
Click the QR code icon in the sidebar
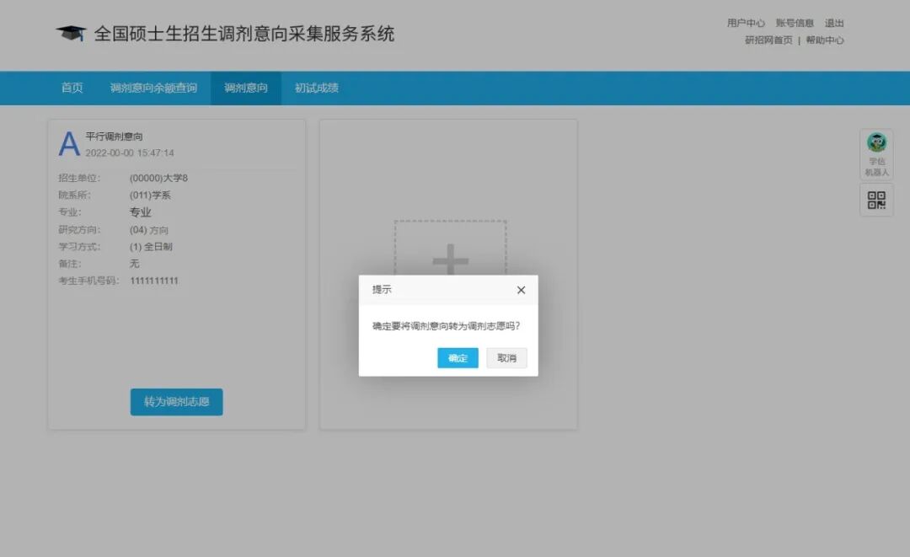point(876,200)
